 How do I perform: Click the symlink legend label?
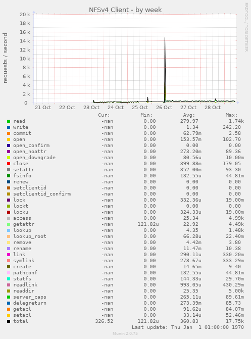tap(24, 261)
